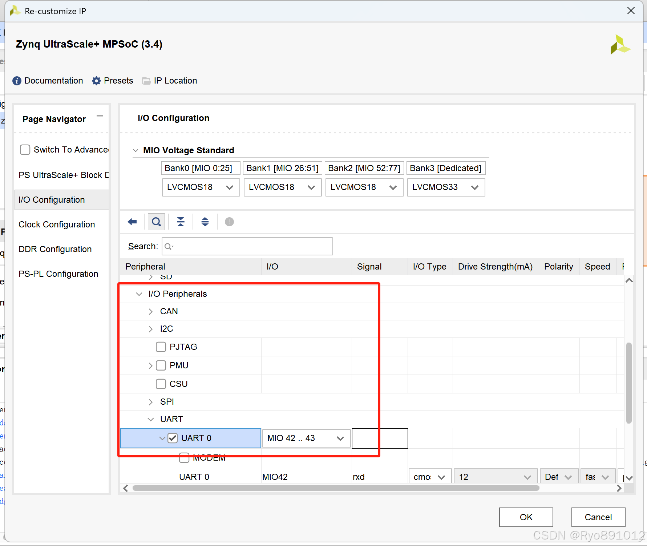Click the Documentation info icon
Screen dimensions: 647x546
17,81
